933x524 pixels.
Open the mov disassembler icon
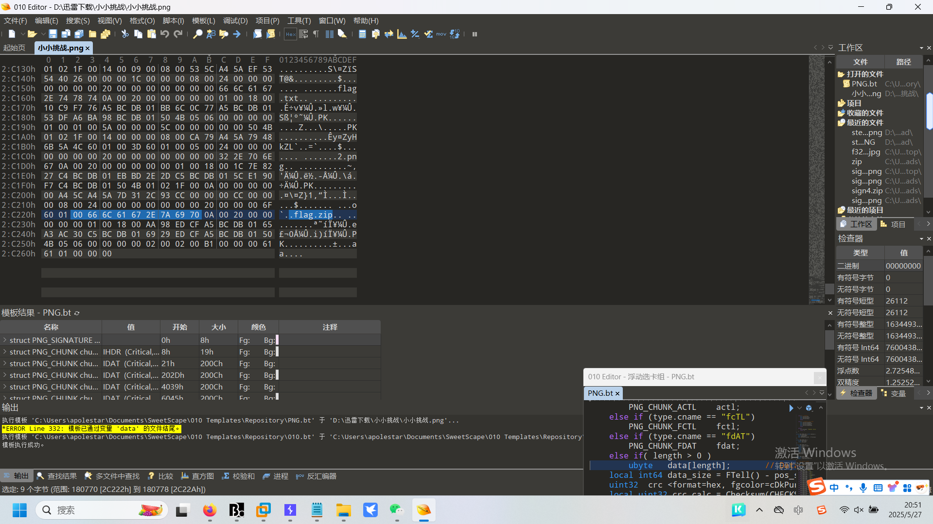(x=441, y=34)
